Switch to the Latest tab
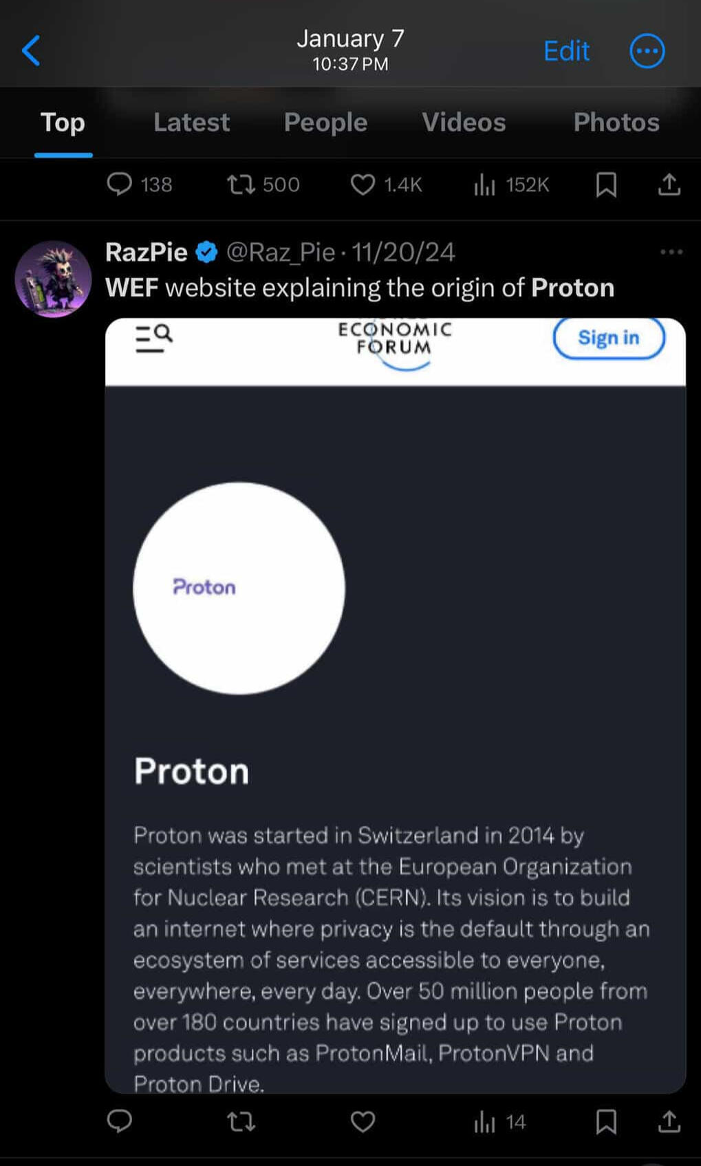Viewport: 701px width, 1166px height. tap(191, 123)
